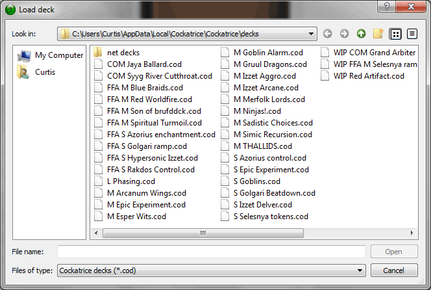431x290 pixels.
Task: Select M Gruul Dragons.cod file
Action: (264, 64)
